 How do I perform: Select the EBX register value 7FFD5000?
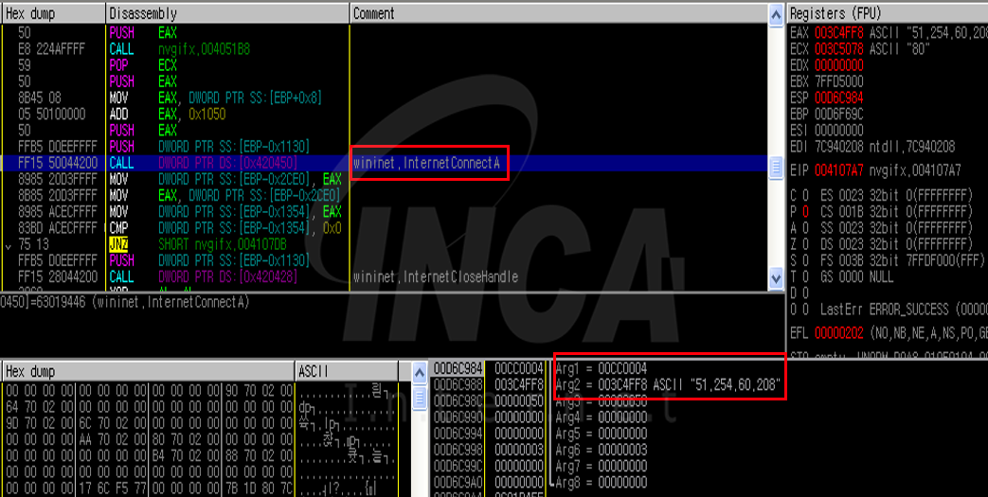[839, 81]
